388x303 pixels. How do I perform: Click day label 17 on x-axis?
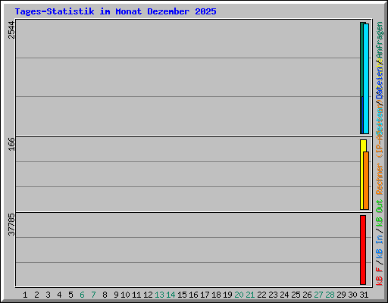205,295
